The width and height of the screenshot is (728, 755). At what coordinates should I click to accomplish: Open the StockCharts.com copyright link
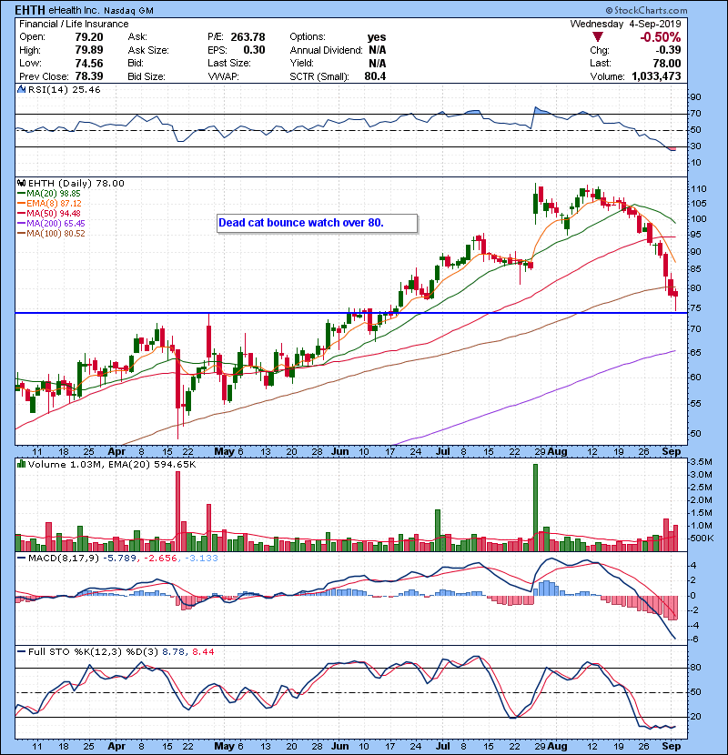(647, 10)
